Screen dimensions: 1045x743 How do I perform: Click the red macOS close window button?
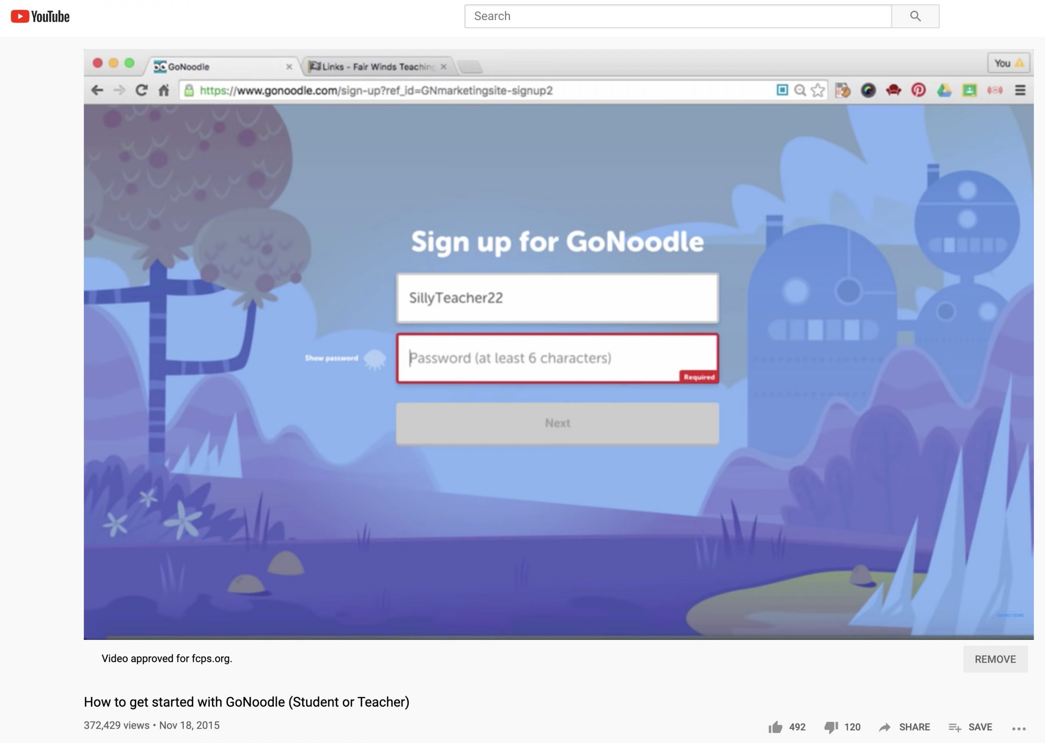98,63
